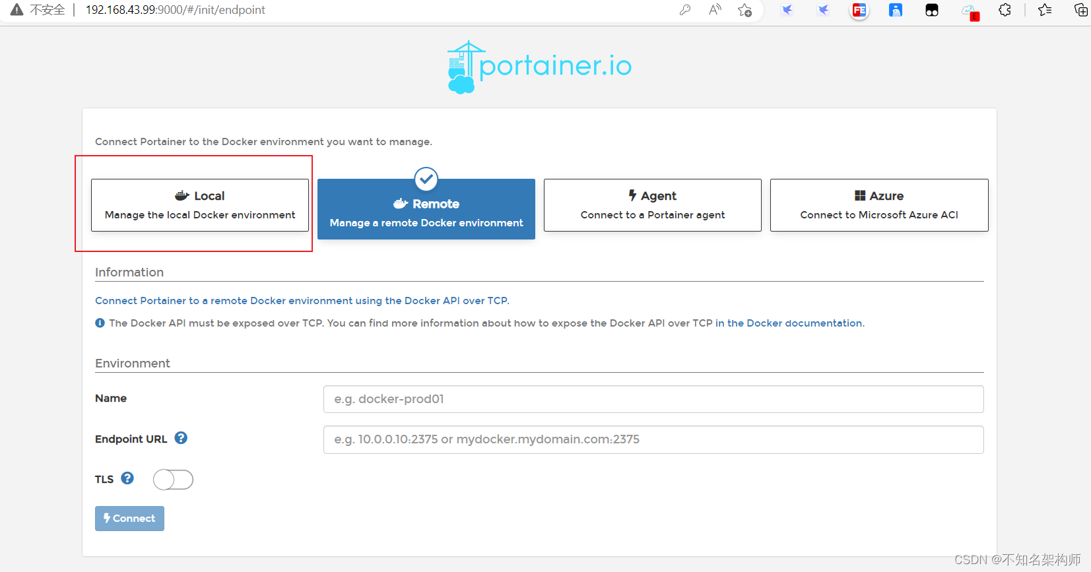Click the cloud extension with red badge

click(970, 11)
